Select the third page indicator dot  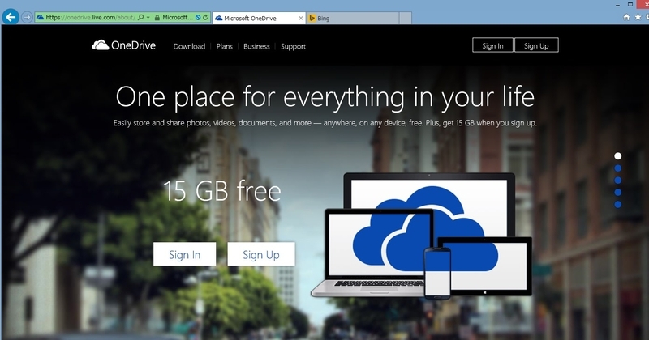click(618, 181)
